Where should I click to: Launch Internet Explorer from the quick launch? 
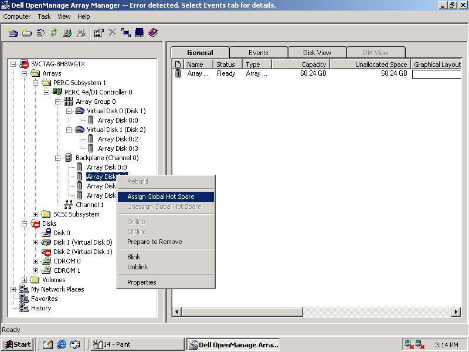pyautogui.click(x=62, y=344)
